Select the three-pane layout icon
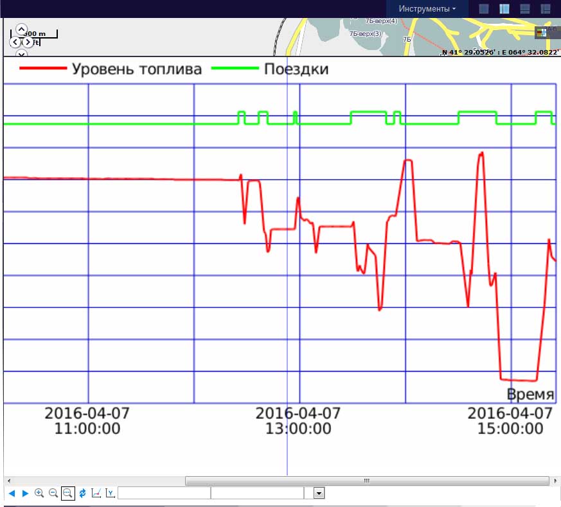The width and height of the screenshot is (561, 507). pyautogui.click(x=546, y=9)
